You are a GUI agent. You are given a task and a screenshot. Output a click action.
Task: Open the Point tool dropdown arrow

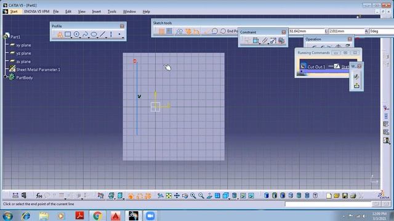[x=123, y=37]
